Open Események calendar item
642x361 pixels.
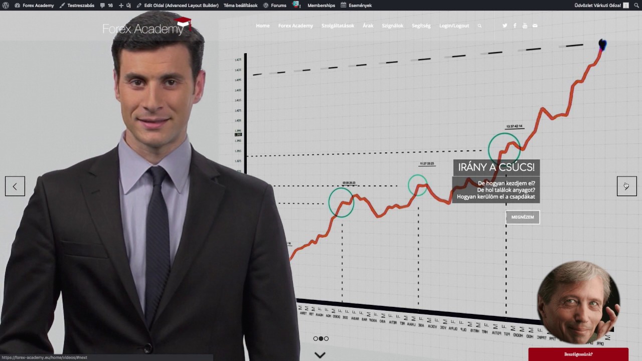[356, 6]
